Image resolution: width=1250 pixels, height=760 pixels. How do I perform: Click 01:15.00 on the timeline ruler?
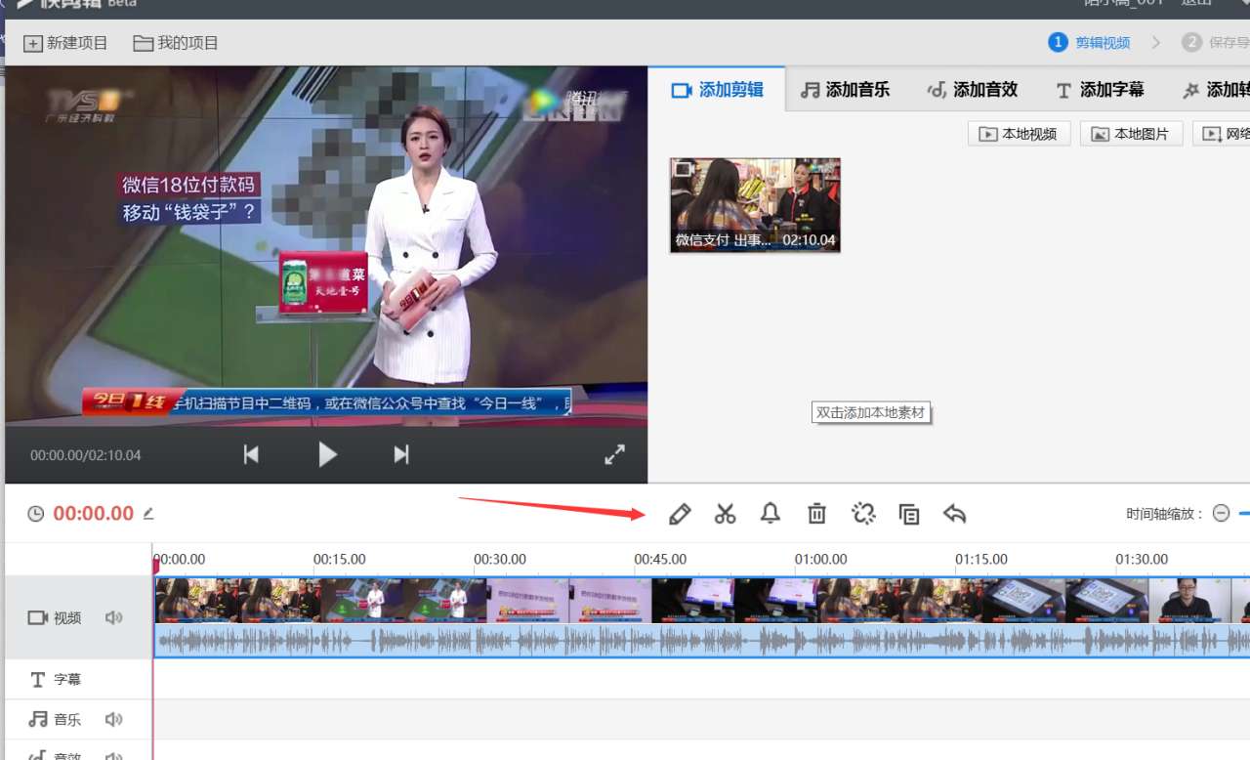[981, 560]
